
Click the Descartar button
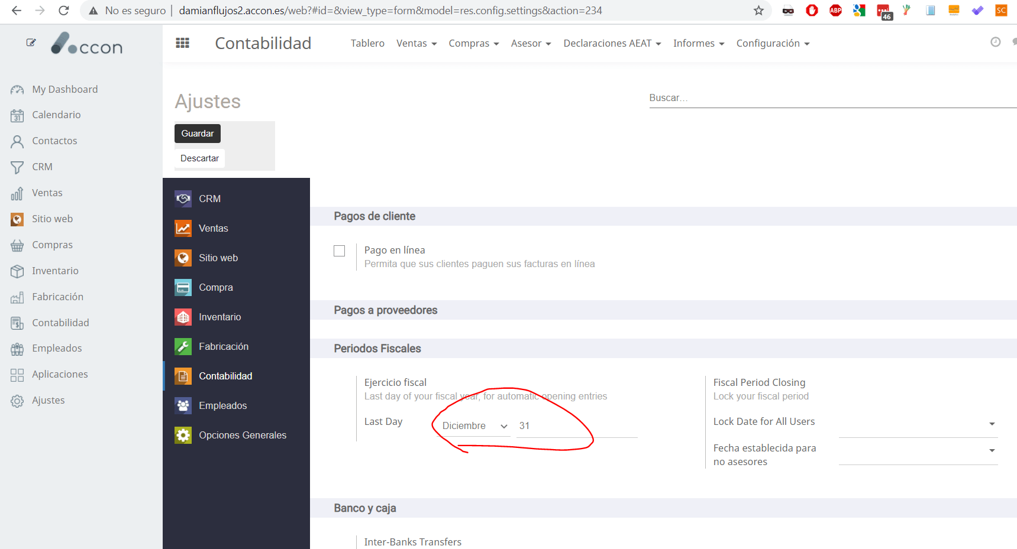tap(199, 158)
